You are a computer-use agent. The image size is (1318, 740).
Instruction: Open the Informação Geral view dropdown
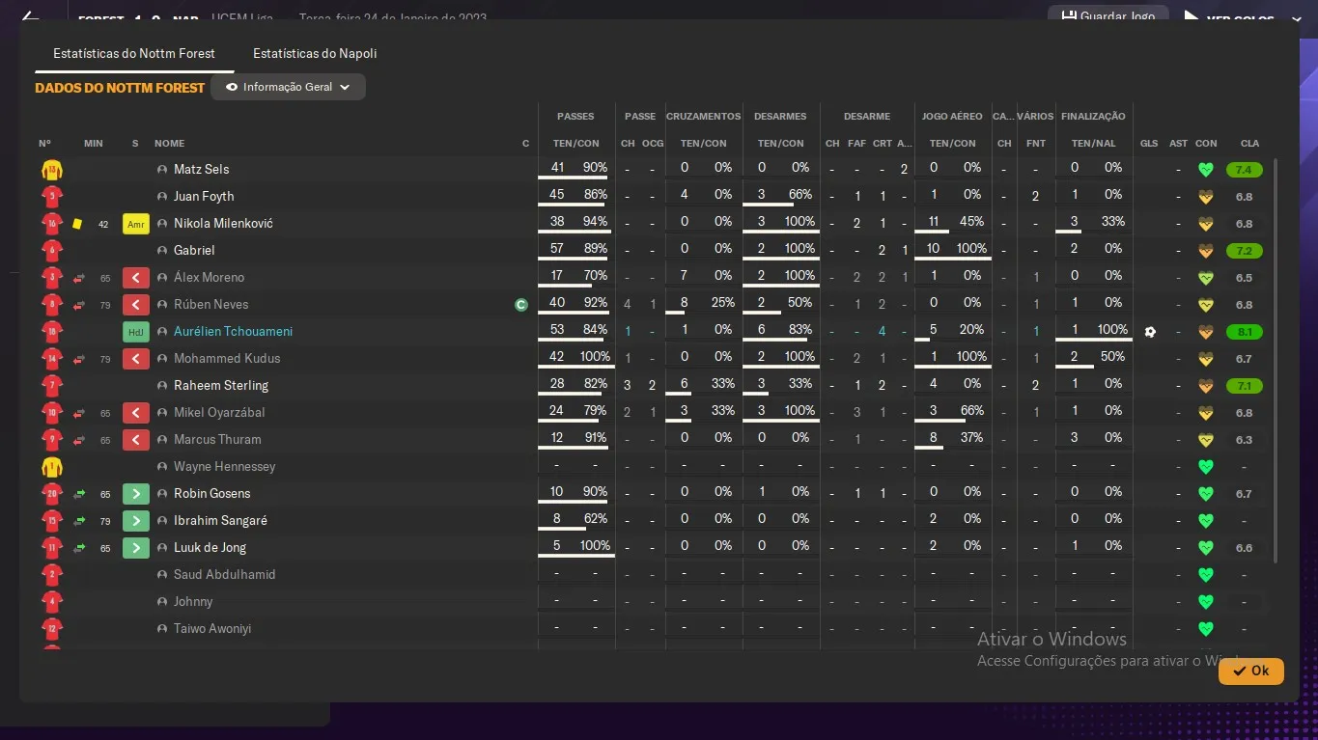coord(288,87)
